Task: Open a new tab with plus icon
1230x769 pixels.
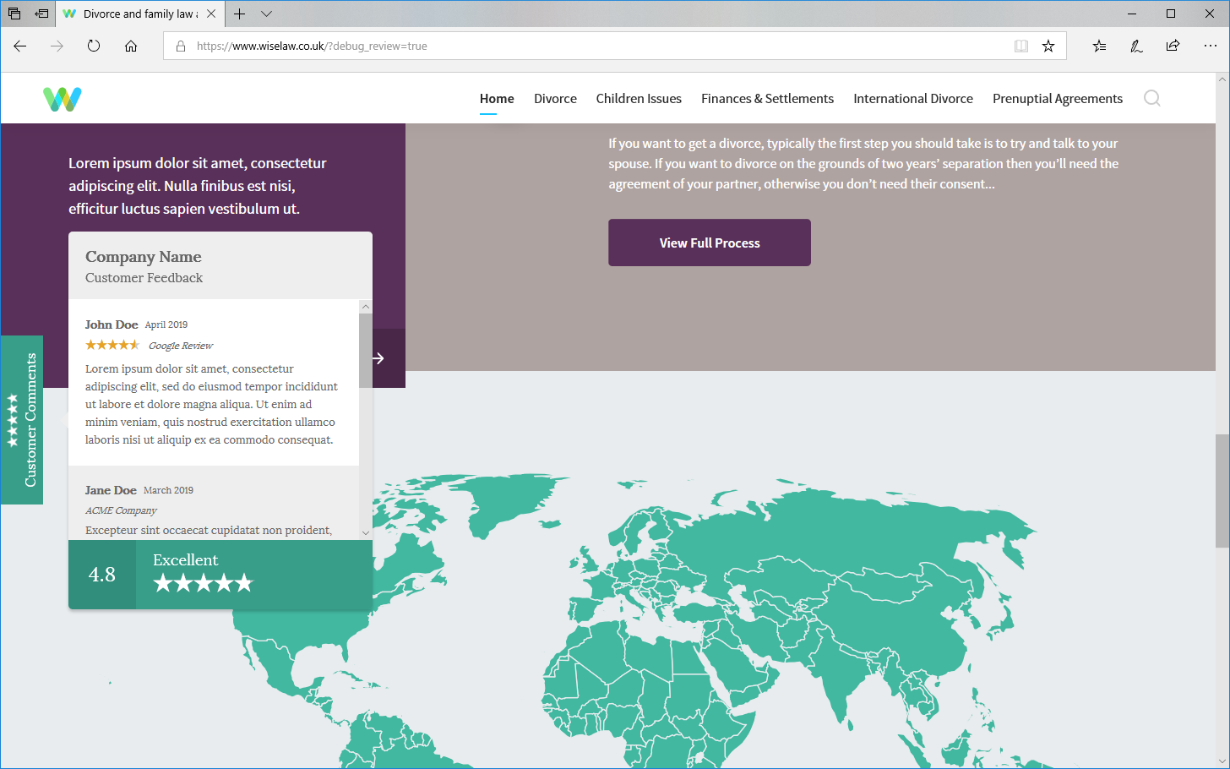Action: coord(240,14)
